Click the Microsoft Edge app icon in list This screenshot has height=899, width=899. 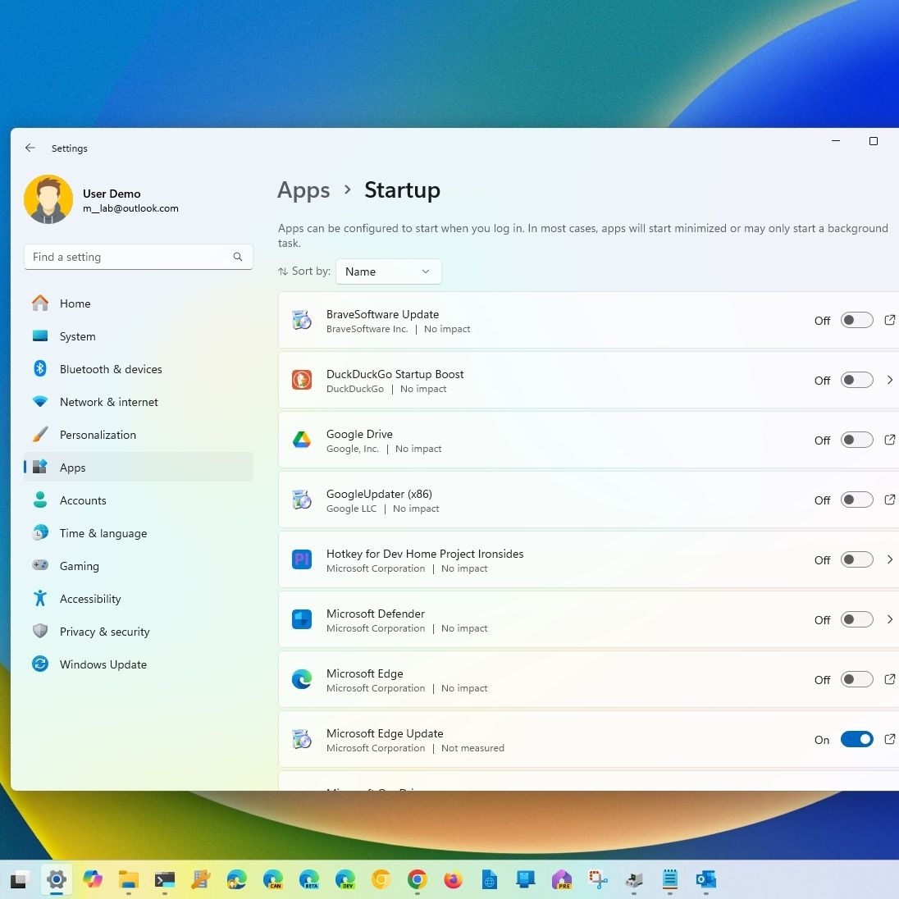click(302, 679)
